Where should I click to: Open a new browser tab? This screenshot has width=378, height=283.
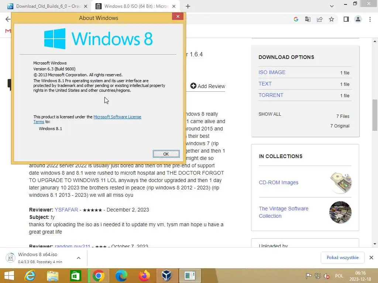point(188,6)
